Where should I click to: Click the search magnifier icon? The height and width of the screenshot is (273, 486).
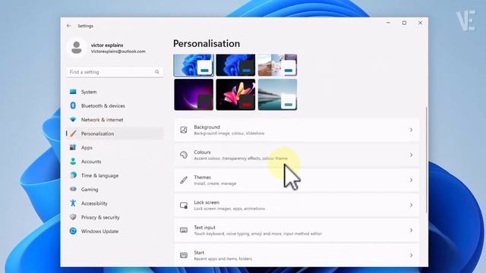pos(157,72)
